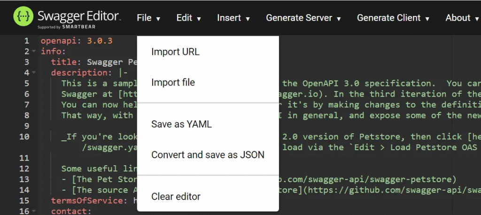Click '2.0 version of Petstore' text on line 10
Screen dimensions: 481x215
click(x=341, y=137)
